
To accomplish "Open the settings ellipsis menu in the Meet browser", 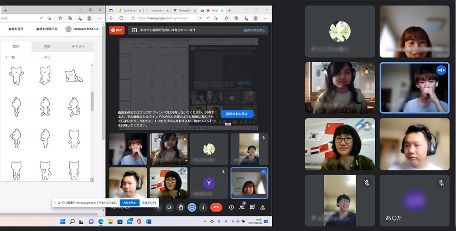I will pos(265,18).
